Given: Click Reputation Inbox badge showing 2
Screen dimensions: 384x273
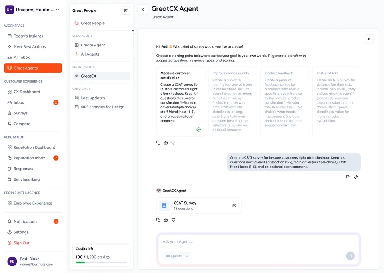Looking at the screenshot, I should pos(56,158).
